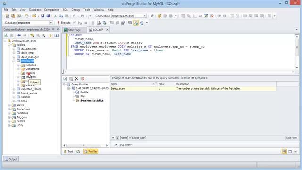
Task: Open the filter history dropdown beside the checkbox
Action: (x=113, y=138)
